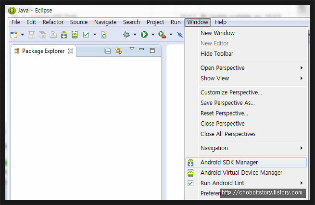Open Android Virtual Device Manager toolbar icon
The height and width of the screenshot is (205, 315).
coord(75,35)
